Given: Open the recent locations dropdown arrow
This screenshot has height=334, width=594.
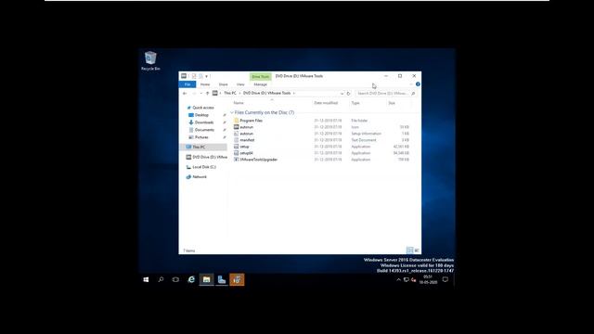Looking at the screenshot, I should tap(200, 93).
